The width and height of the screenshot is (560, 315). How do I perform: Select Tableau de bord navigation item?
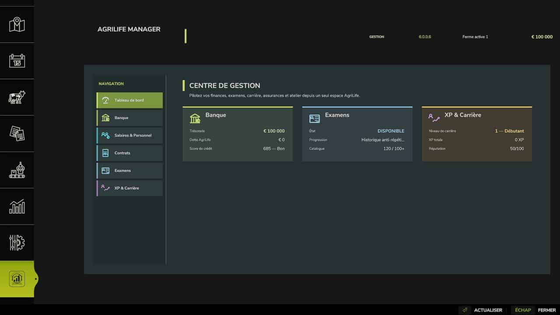129,100
